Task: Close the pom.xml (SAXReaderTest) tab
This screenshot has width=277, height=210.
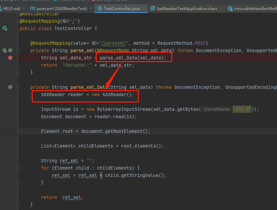Action: click(91, 8)
